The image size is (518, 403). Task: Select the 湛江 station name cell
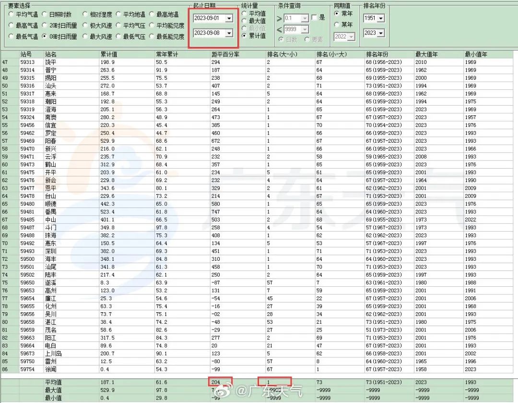click(x=50, y=322)
